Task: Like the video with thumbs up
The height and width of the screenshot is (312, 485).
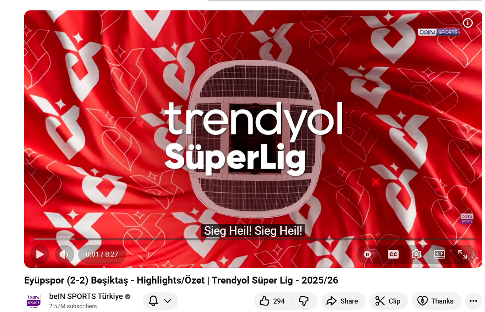Action: pos(273,301)
